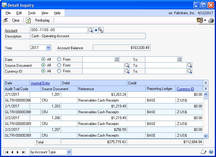
Task: Go to the next record arrow
Action: pos(18,152)
